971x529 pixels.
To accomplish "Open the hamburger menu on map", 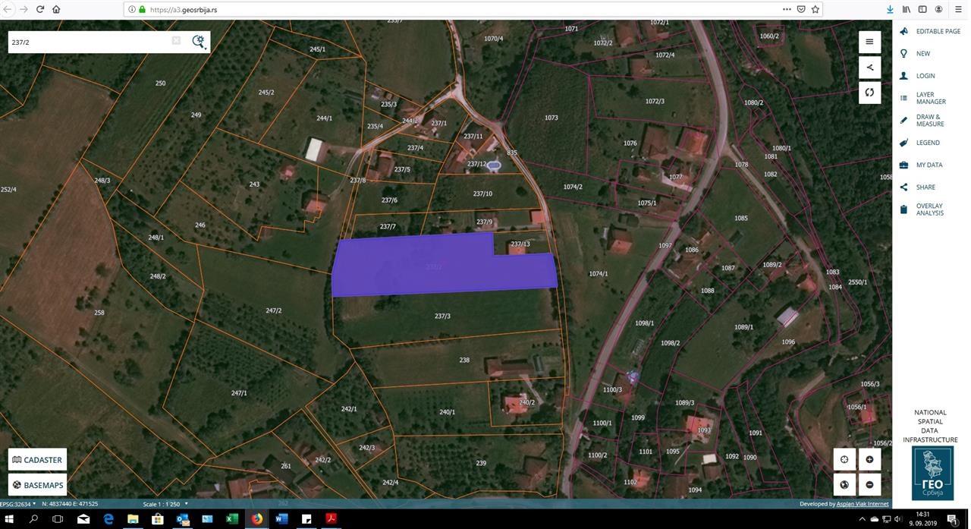I will (869, 42).
